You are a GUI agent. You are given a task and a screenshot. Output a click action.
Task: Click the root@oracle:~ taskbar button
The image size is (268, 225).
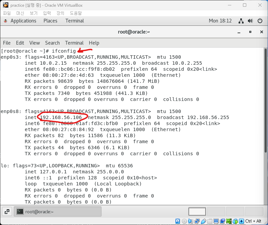[x=57, y=212]
